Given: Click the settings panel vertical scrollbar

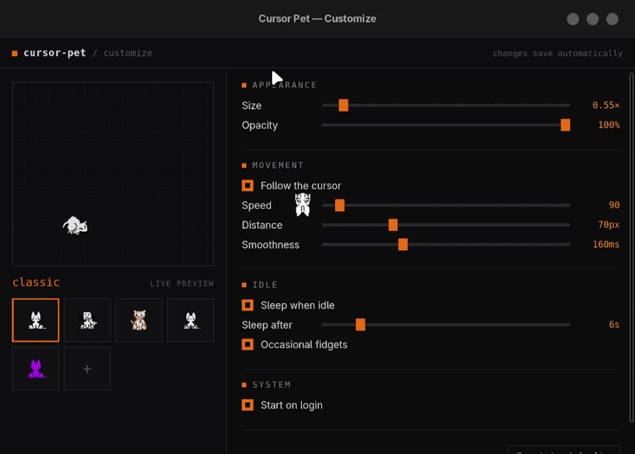Looking at the screenshot, I should [x=631, y=247].
